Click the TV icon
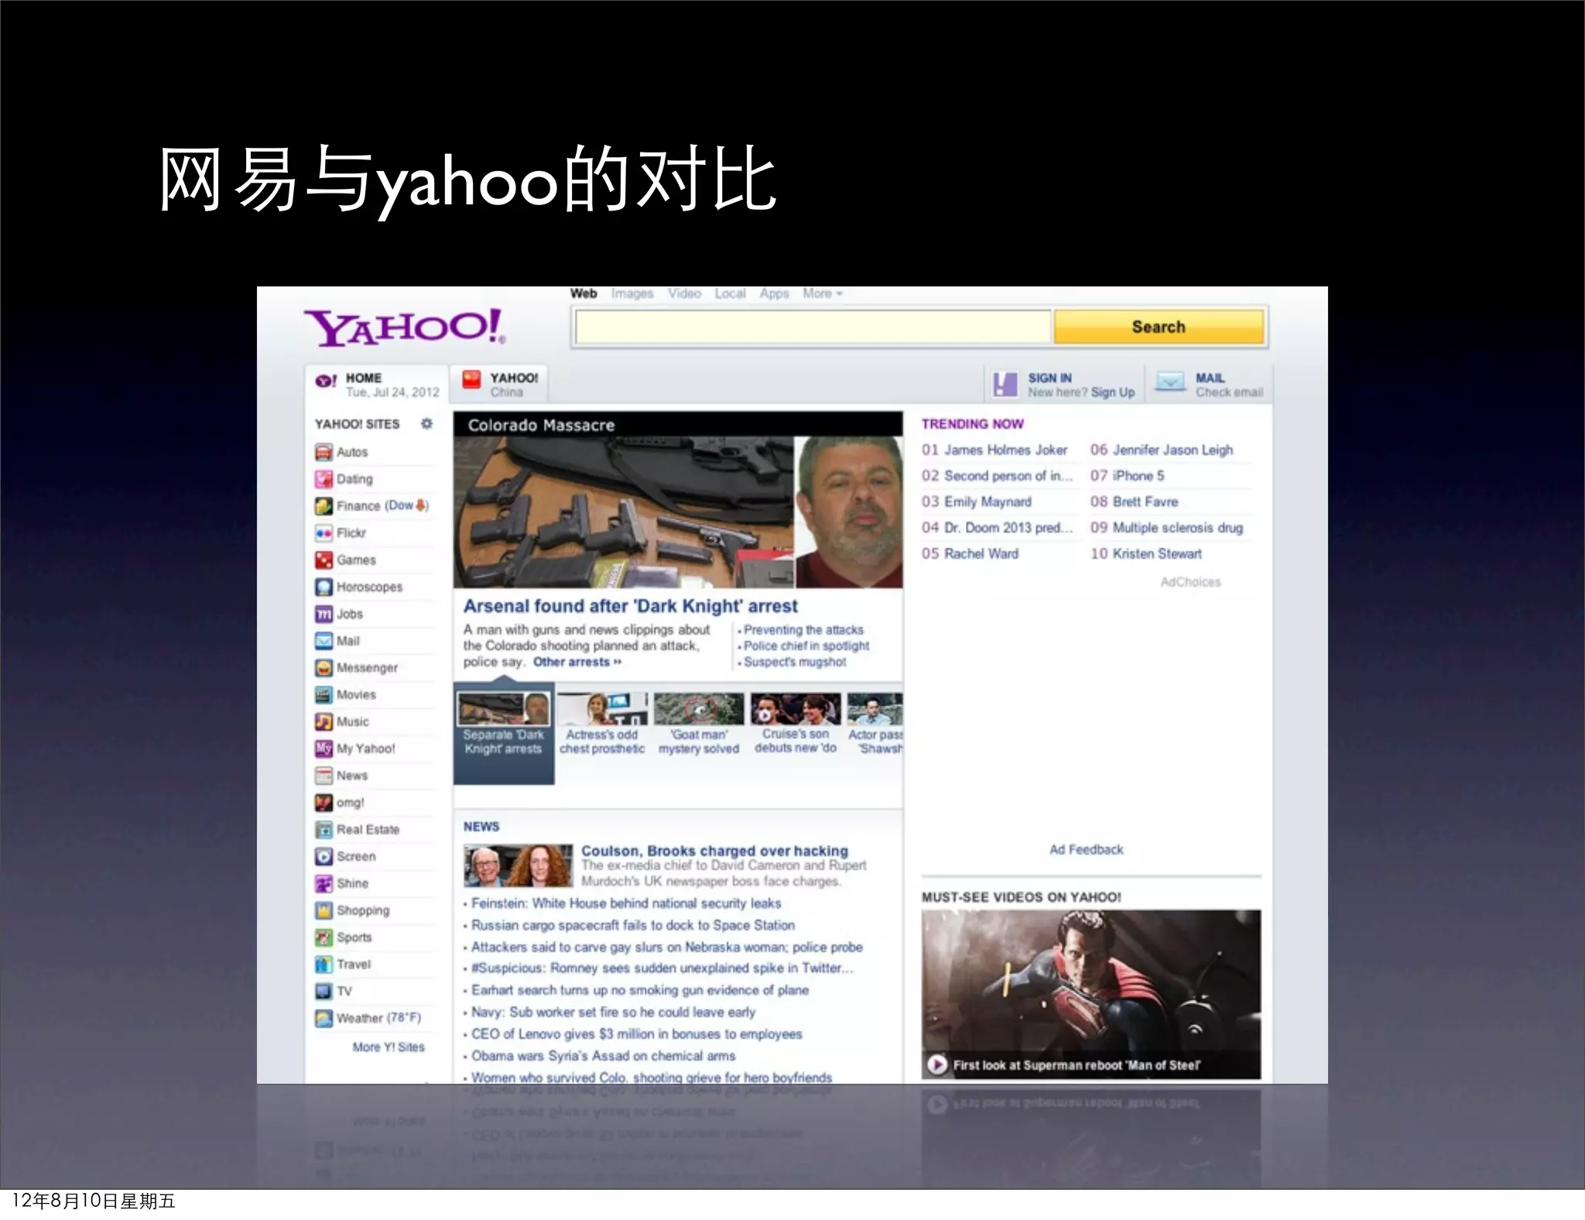 (324, 991)
